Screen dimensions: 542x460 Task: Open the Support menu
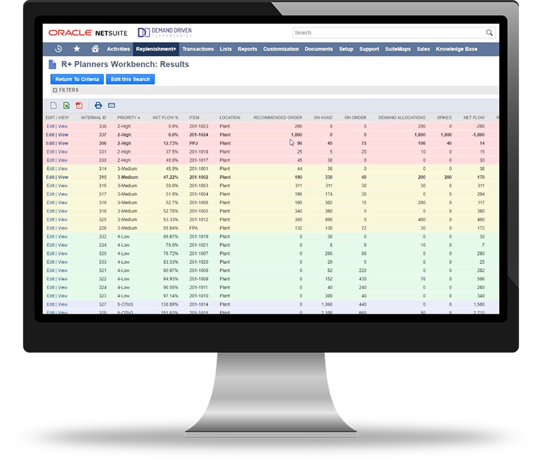pos(369,49)
